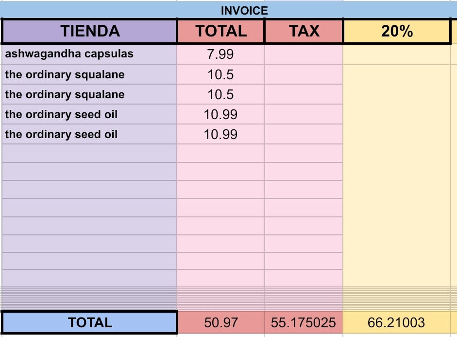Select the 66.21003 result cell
Image resolution: width=457 pixels, height=337 pixels.
click(396, 322)
